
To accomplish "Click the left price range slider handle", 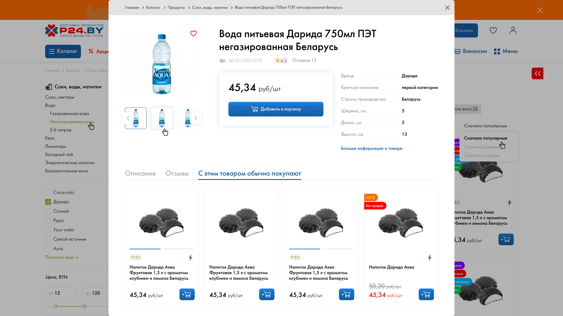I will pyautogui.click(x=56, y=306).
